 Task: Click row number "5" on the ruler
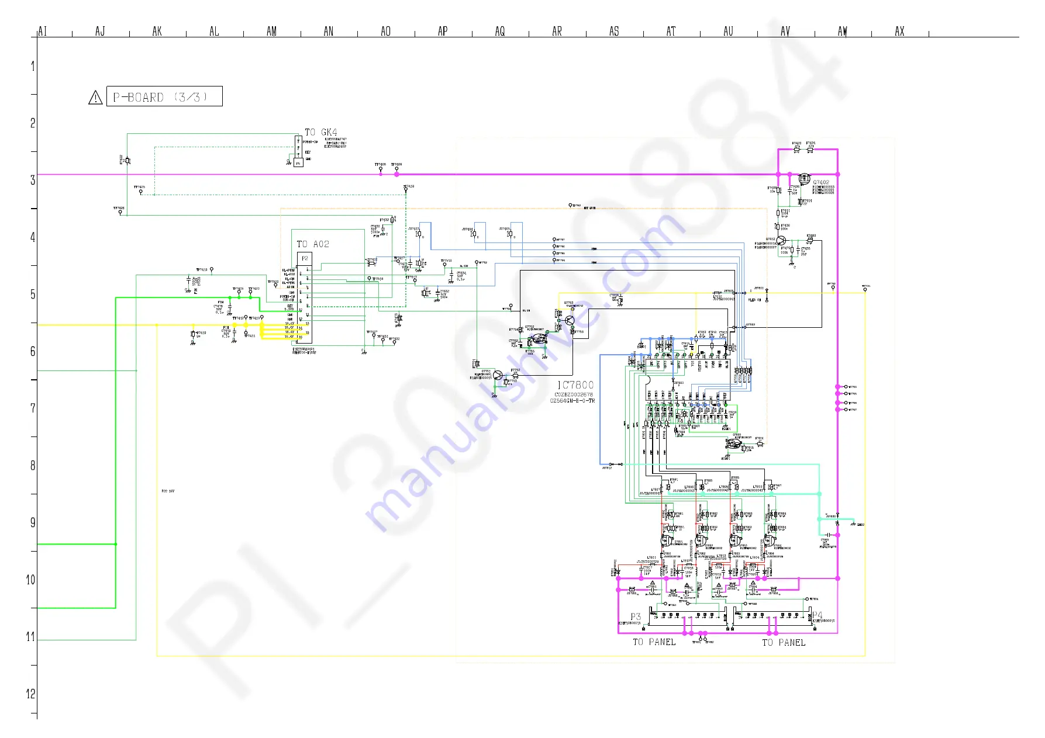pyautogui.click(x=33, y=294)
